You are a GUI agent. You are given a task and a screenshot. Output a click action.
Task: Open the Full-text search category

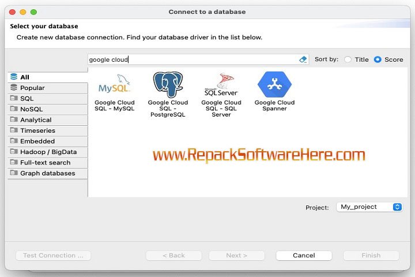pyautogui.click(x=48, y=163)
